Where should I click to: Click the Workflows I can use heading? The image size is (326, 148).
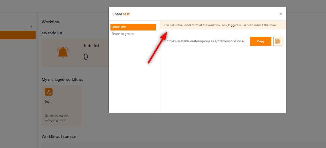[59, 136]
